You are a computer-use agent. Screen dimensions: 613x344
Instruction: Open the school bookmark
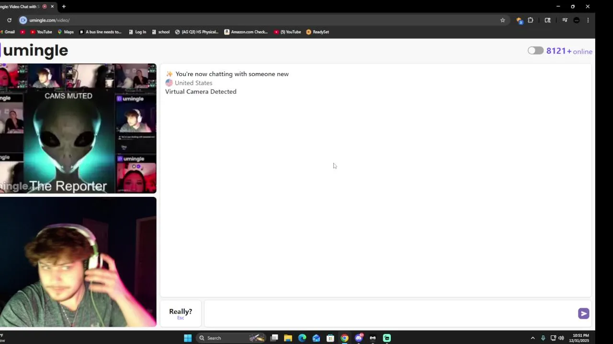point(160,32)
